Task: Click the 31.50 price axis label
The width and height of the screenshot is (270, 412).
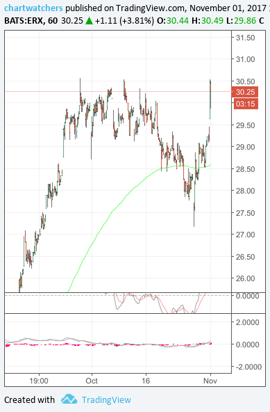Action: coord(245,38)
